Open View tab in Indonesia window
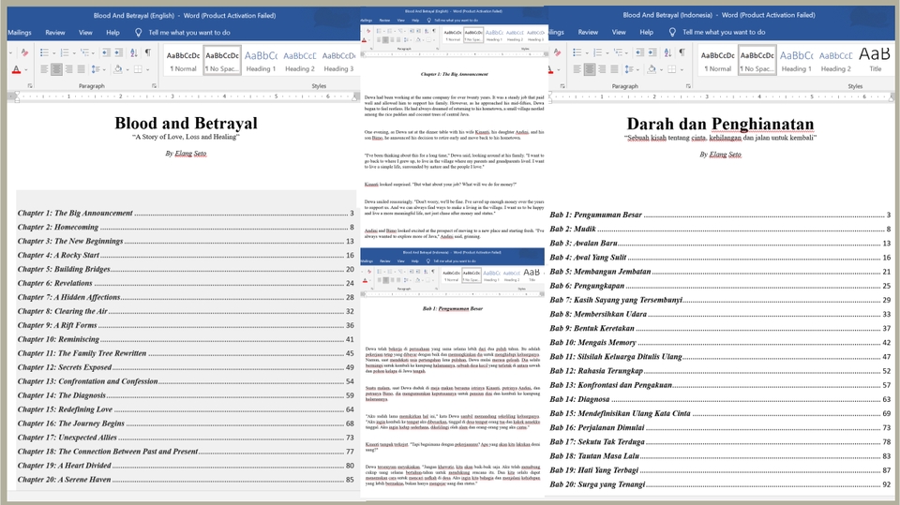This screenshot has width=900, height=505. point(618,33)
